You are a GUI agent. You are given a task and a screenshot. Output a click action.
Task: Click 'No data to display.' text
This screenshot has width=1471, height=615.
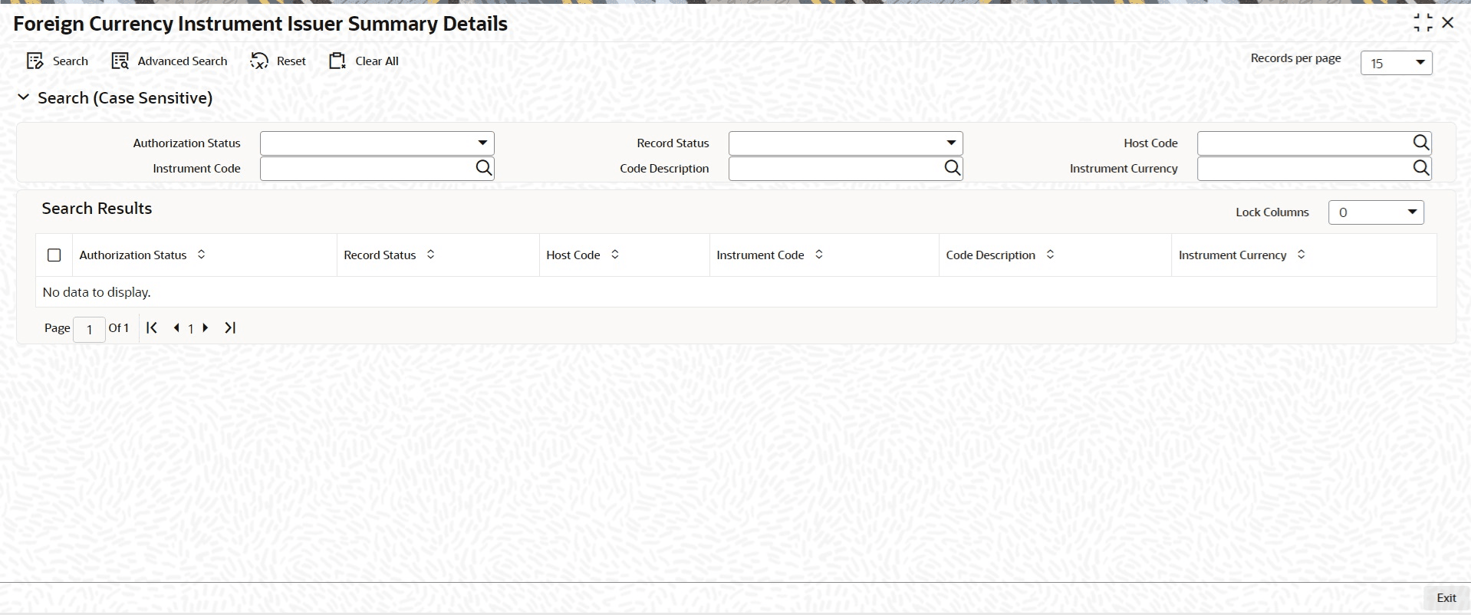[97, 292]
